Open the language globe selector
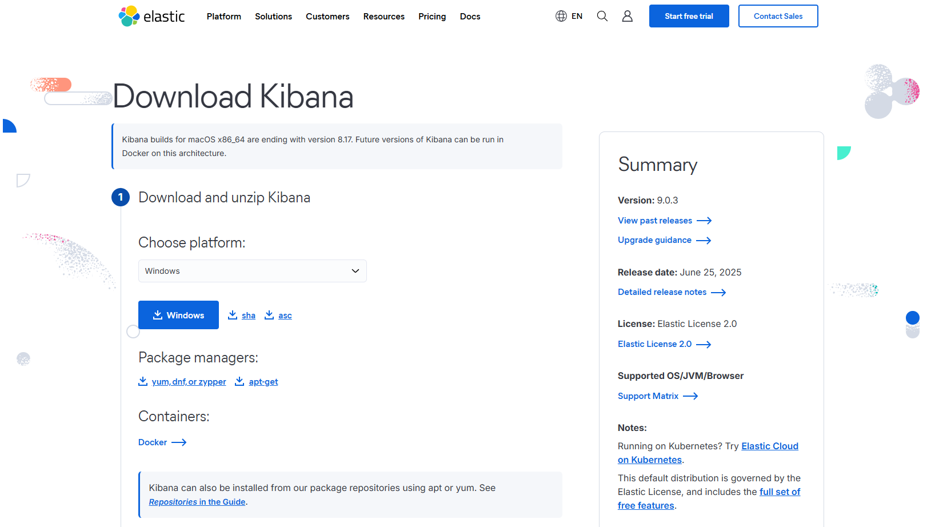Screen dimensions: 935x527 click(x=569, y=16)
